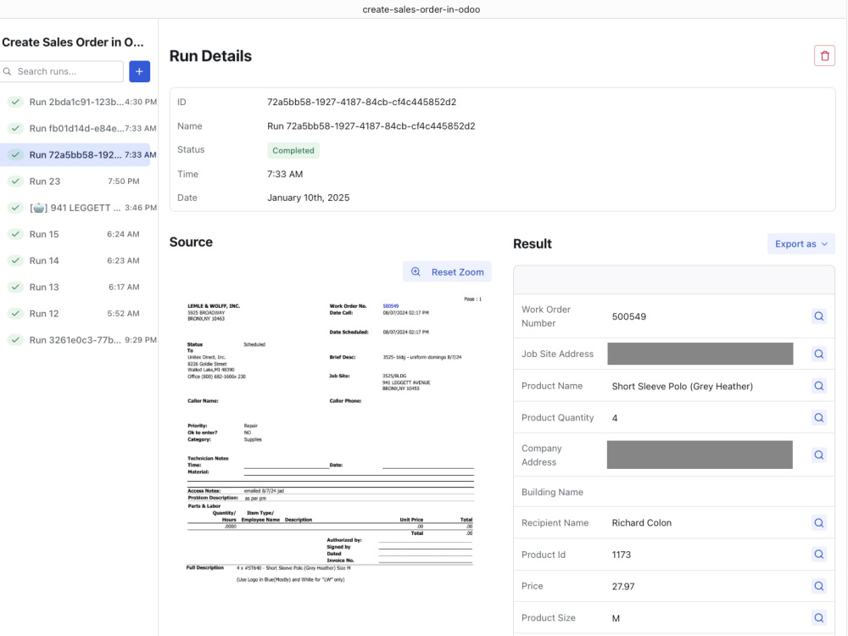Click magnifier icon for Recipient Name row
The height and width of the screenshot is (636, 848).
(819, 523)
